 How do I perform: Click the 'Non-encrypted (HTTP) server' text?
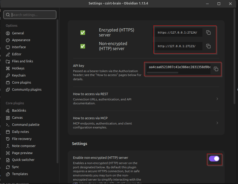(113, 46)
